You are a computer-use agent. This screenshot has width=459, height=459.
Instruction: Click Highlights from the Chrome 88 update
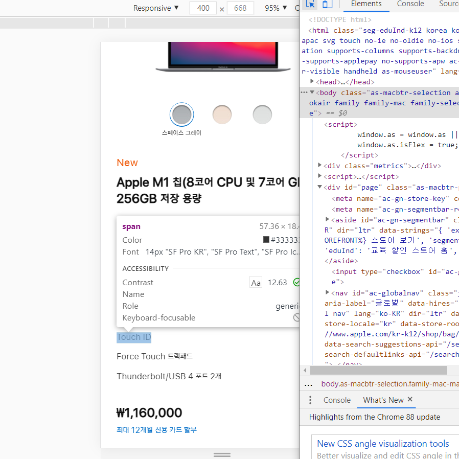tap(374, 417)
